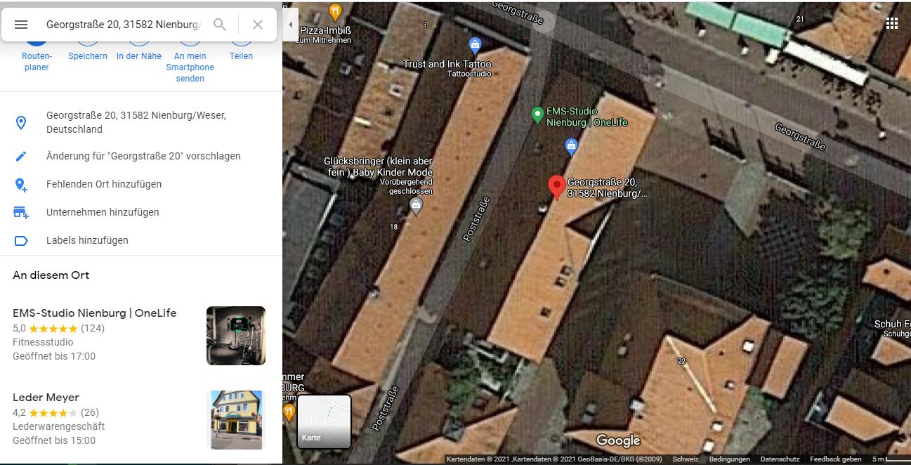Open EMS-Studio Nienburg | OneLife listing

(x=95, y=313)
